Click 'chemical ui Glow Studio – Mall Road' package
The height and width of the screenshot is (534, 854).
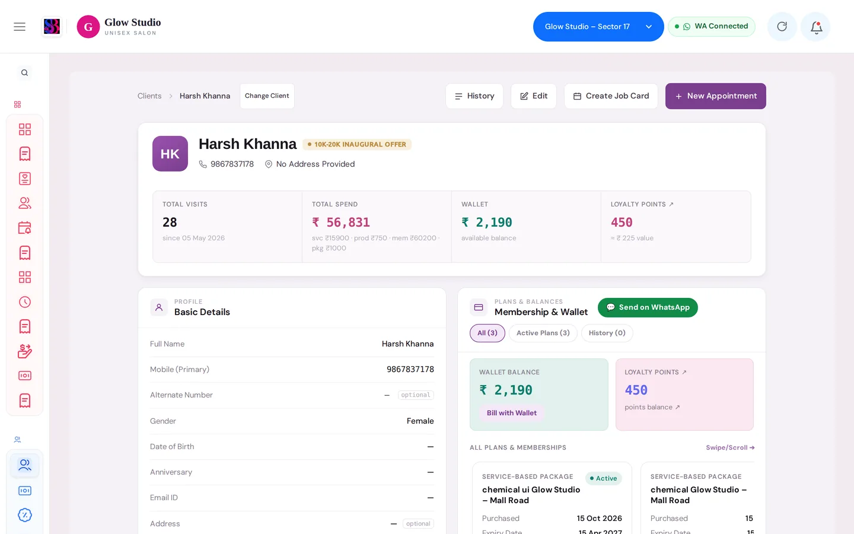click(531, 495)
